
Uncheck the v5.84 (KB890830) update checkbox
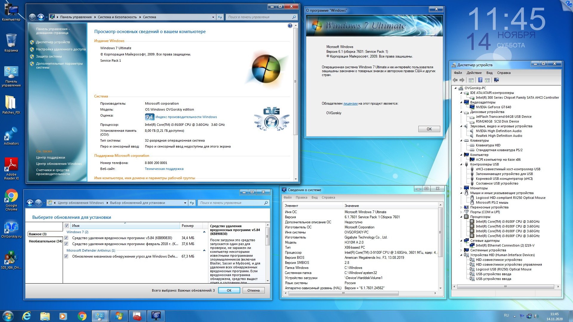pyautogui.click(x=66, y=238)
